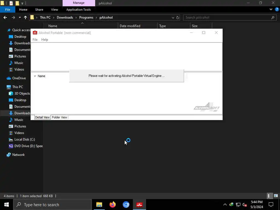Open the Home ribbon tab in Explorer
The image size is (280, 210).
[23, 10]
